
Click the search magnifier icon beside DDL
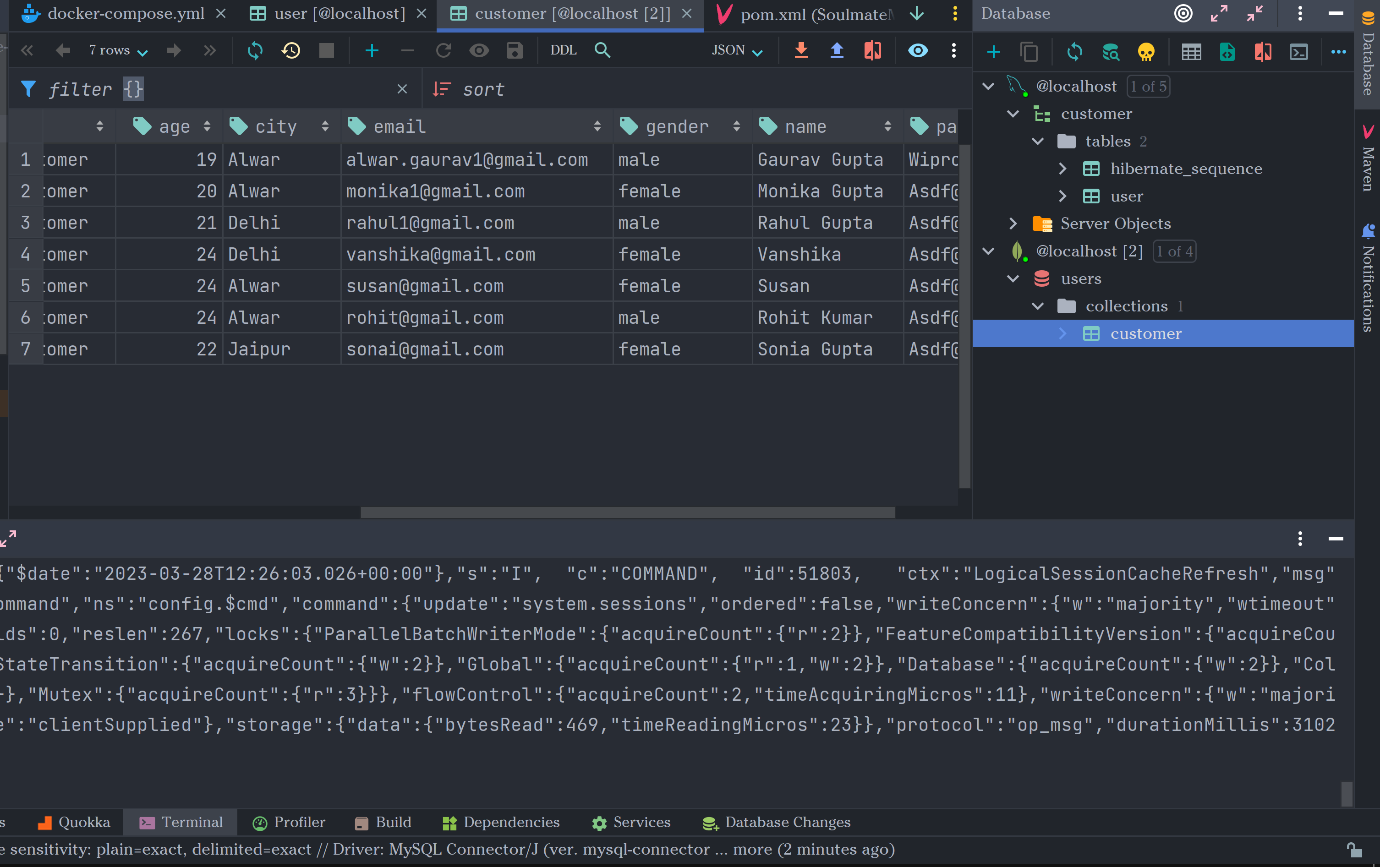point(602,50)
